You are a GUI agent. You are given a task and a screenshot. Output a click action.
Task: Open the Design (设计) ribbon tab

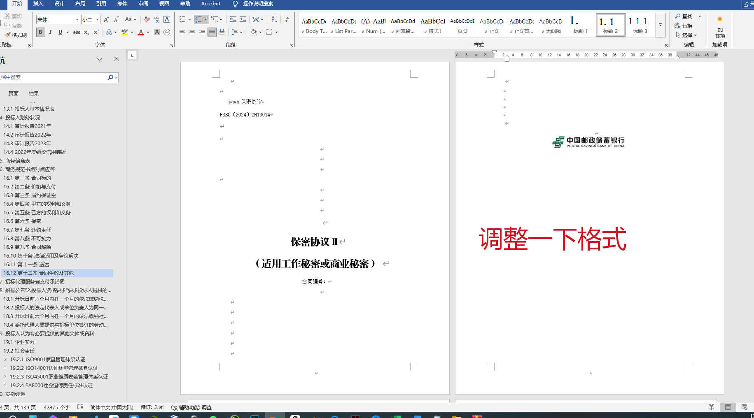coord(59,4)
